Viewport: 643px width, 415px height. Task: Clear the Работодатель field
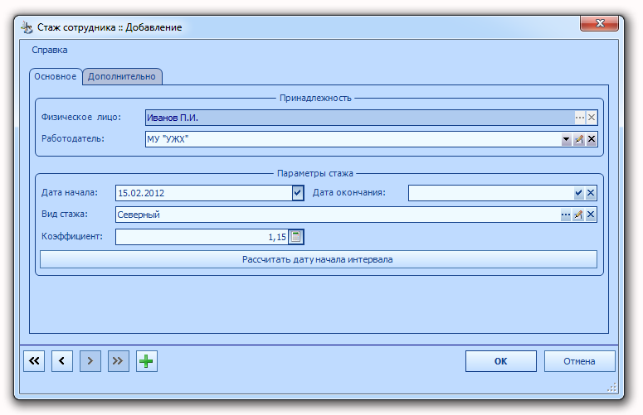coord(592,139)
